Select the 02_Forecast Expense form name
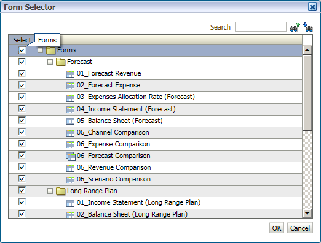 [x=108, y=85]
